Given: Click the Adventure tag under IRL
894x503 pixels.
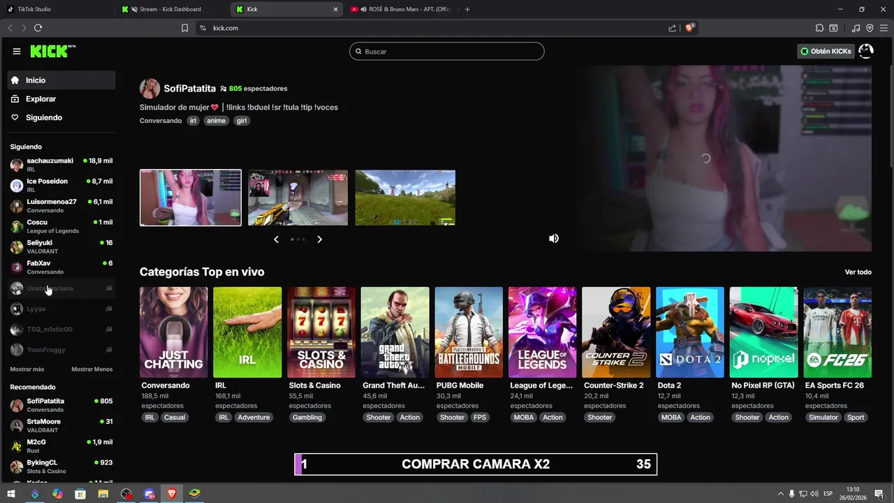Looking at the screenshot, I should pyautogui.click(x=254, y=418).
